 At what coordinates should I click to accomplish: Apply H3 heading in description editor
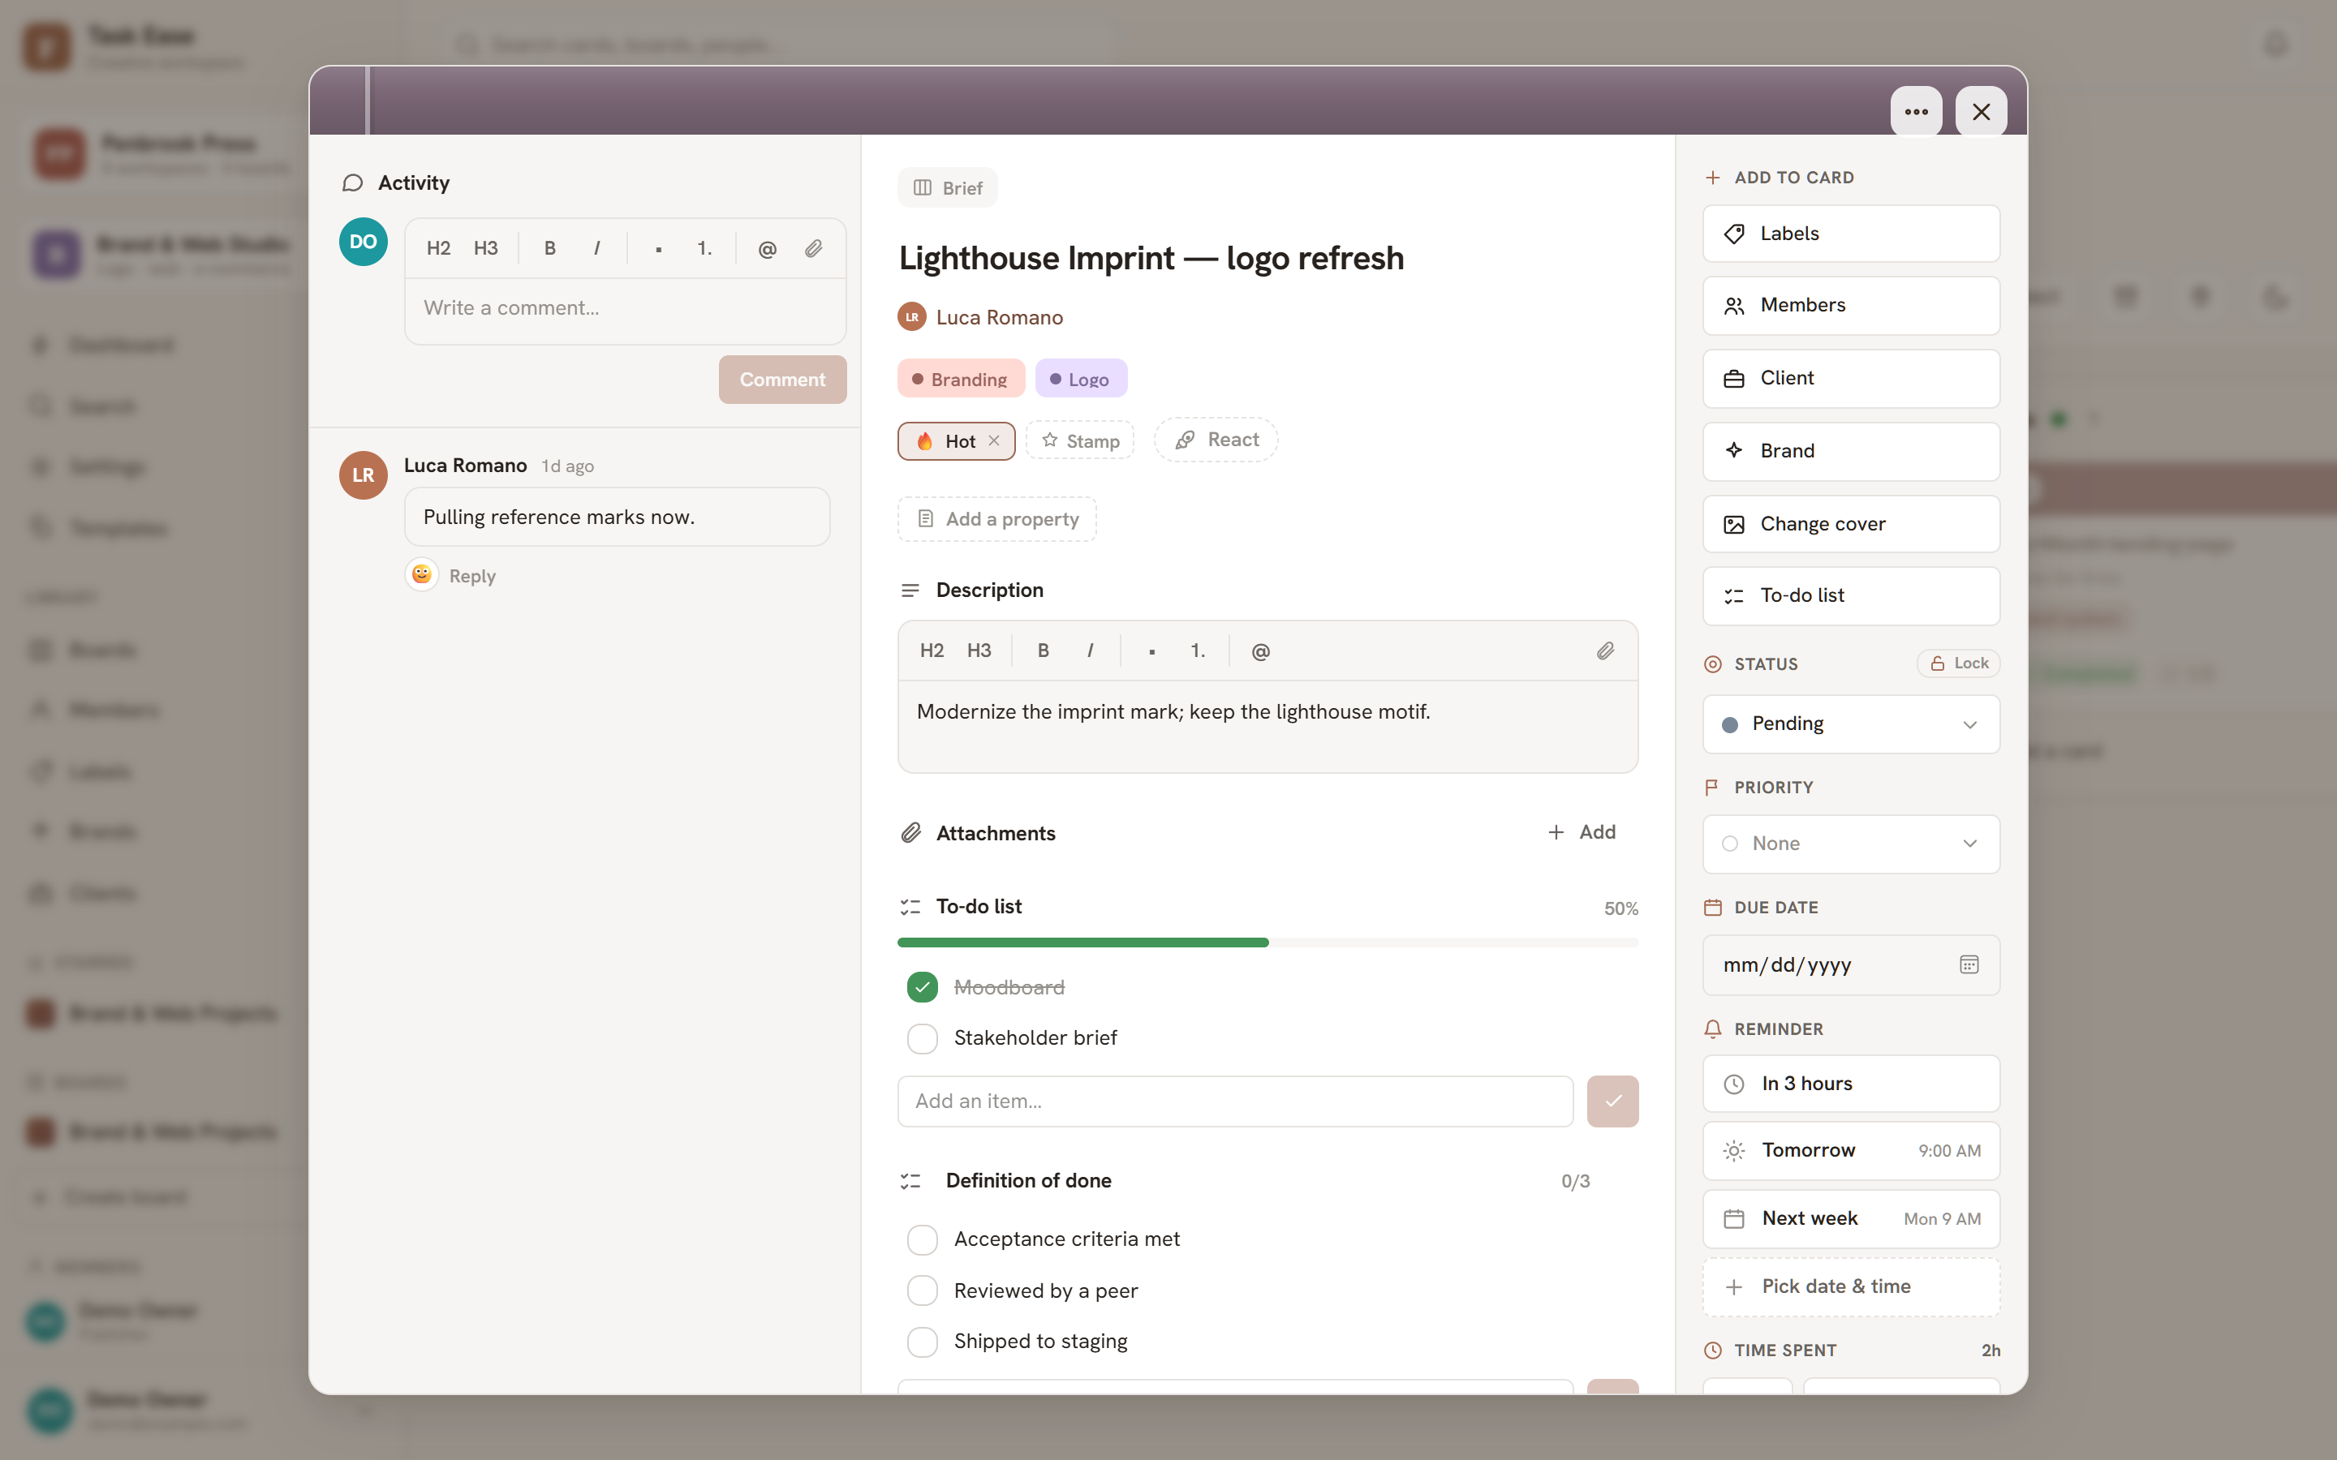[979, 651]
